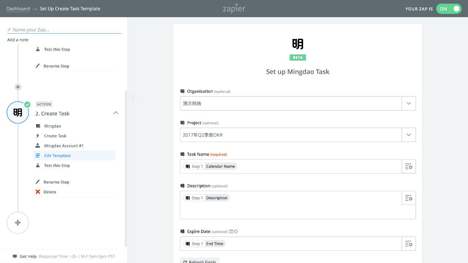The width and height of the screenshot is (468, 263).
Task: Insert a field into Description
Action: coord(409,198)
